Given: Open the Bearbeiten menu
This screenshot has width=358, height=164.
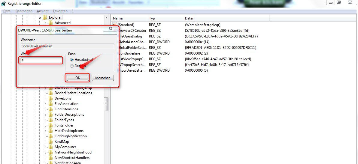Looking at the screenshot, I should [x=24, y=11].
